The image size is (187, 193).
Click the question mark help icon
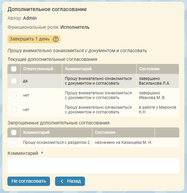coord(56,39)
